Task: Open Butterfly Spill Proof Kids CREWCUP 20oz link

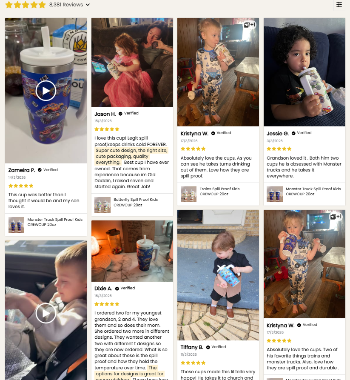Action: point(136,202)
